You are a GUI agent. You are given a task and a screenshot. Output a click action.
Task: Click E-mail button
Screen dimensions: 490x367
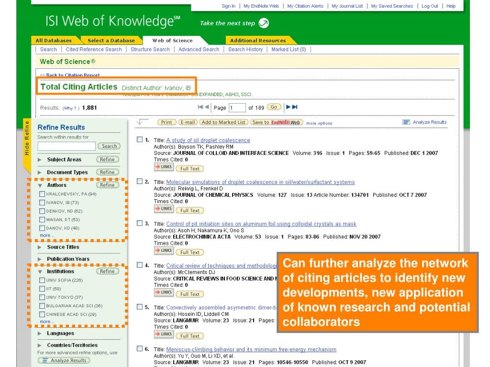[x=188, y=122]
